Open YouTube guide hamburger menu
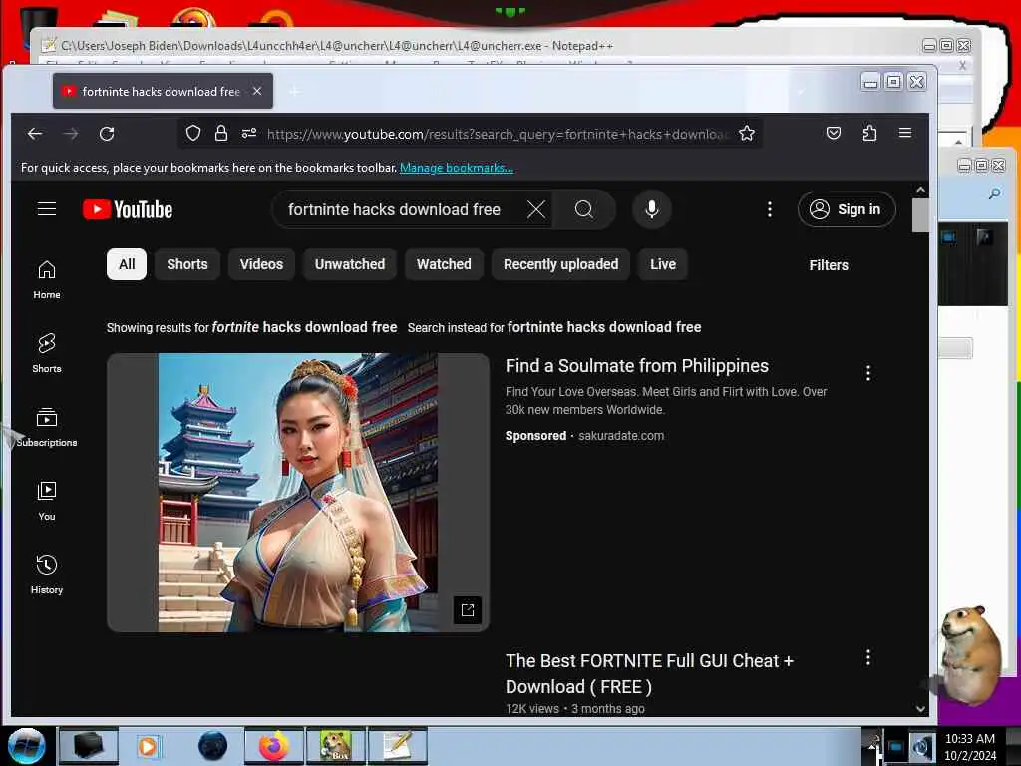This screenshot has width=1021, height=766. (x=47, y=209)
